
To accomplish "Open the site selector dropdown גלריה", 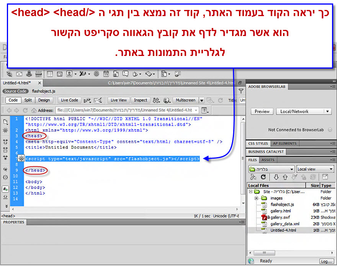I will 271,169.
